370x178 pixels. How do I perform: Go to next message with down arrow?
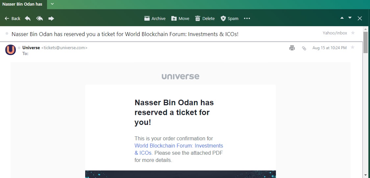(350, 18)
